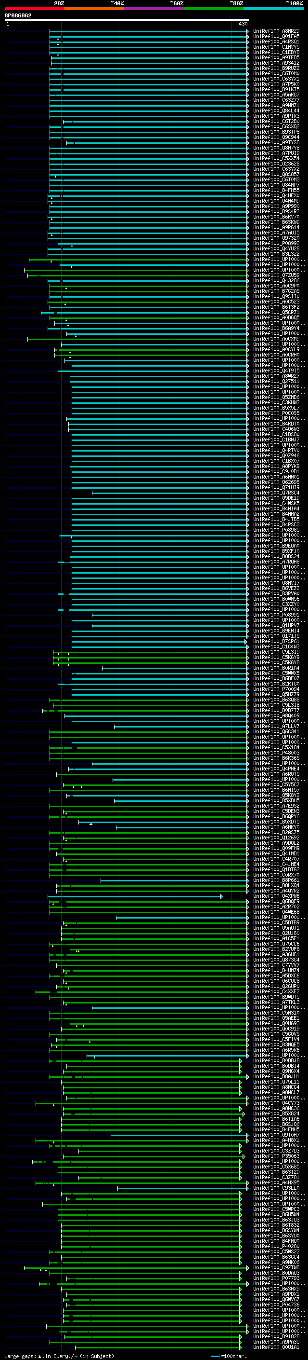Click the UniRef100_Q7RSC4 label
The image size is (308, 1360).
tap(276, 493)
